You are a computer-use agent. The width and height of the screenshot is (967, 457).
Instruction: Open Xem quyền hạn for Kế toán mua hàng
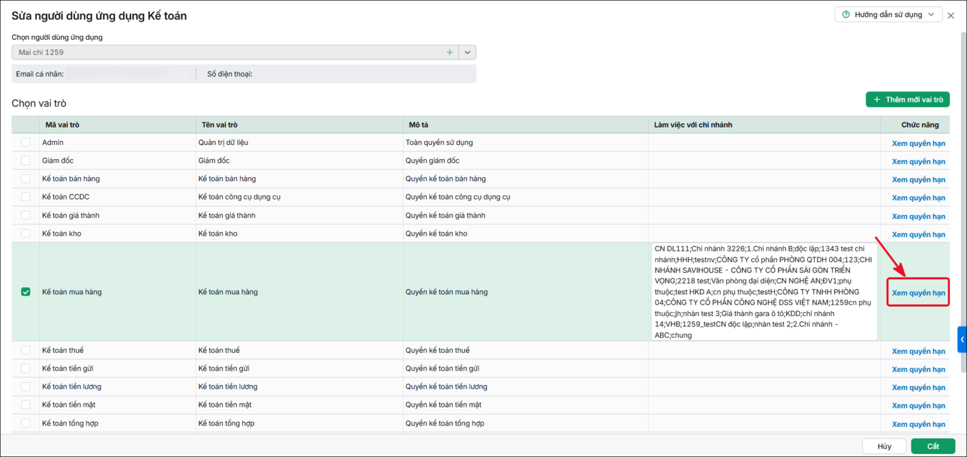pos(919,293)
